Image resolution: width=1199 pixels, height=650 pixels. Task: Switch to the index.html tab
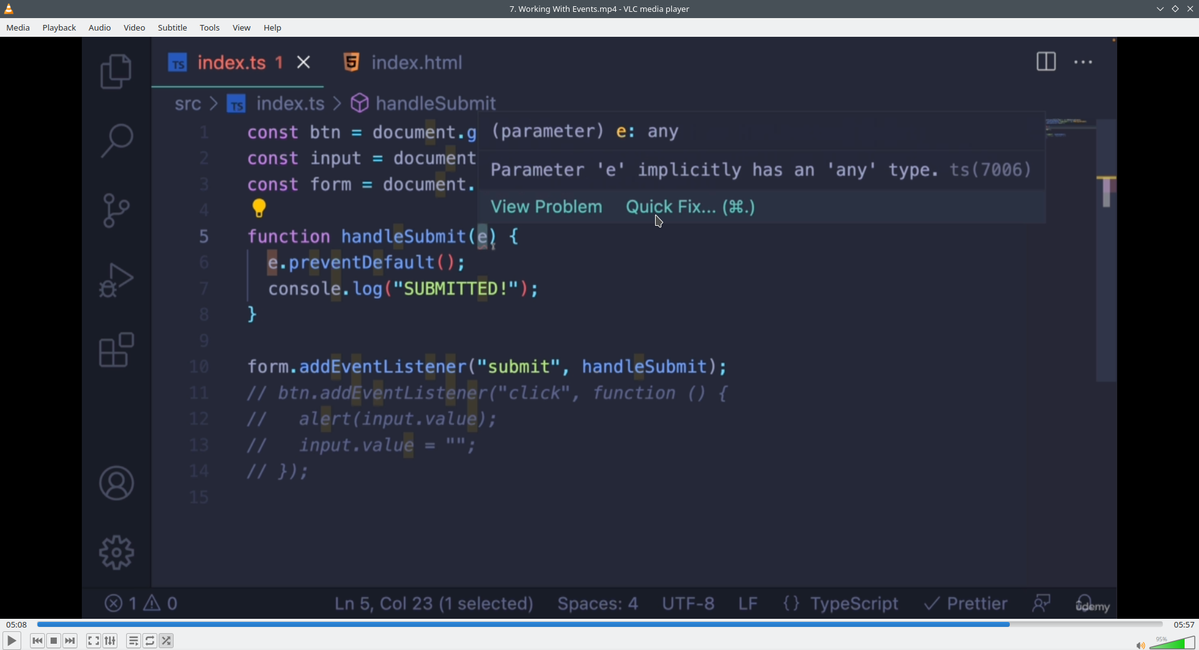[x=403, y=63]
